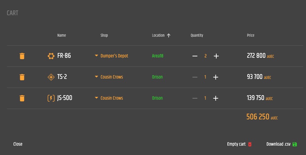Click Area18 location link

tap(158, 56)
